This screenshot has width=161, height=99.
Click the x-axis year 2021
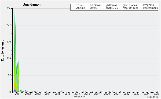pyautogui.click(x=117, y=94)
